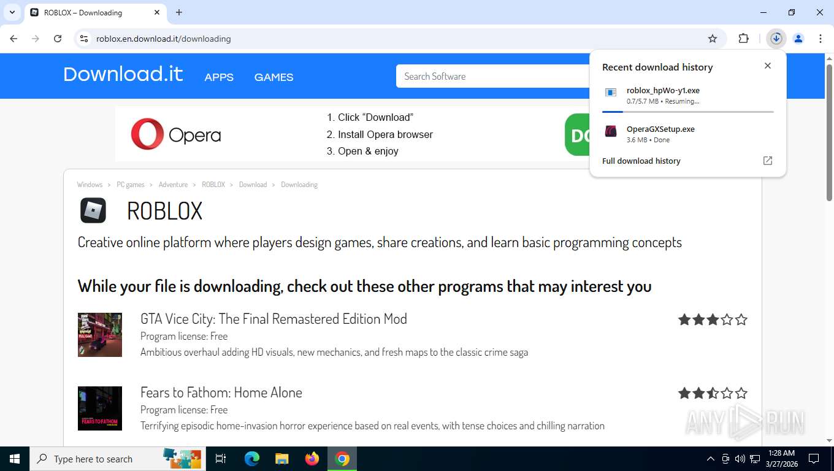Open site information icon in address bar
834x471 pixels.
coord(84,39)
